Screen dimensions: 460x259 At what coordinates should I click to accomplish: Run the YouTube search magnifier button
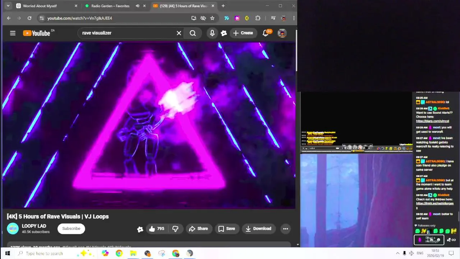tap(193, 33)
